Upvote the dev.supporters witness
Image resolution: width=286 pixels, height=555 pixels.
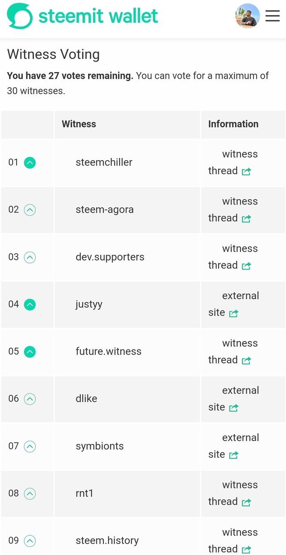(29, 257)
